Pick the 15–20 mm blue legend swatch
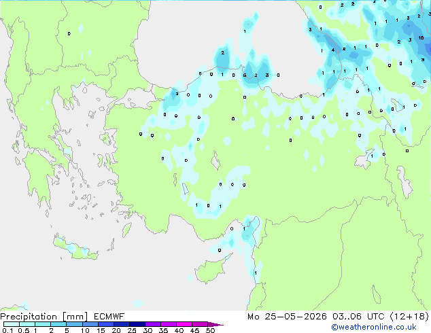This screenshot has width=431, height=333. tap(105, 324)
